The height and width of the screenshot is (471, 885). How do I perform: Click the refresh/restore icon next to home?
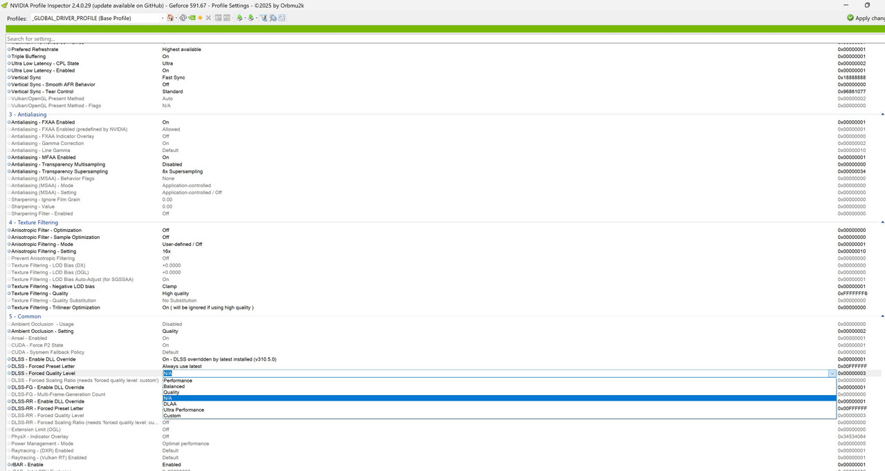pos(183,18)
